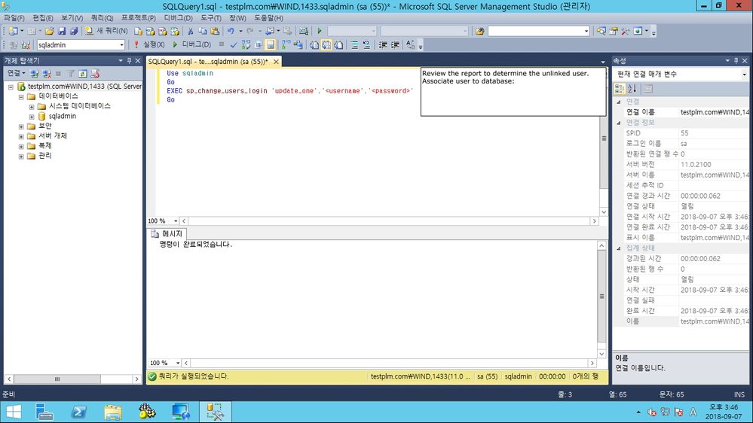The height and width of the screenshot is (423, 753).
Task: Expand the sqladmin database node
Action: (x=32, y=117)
